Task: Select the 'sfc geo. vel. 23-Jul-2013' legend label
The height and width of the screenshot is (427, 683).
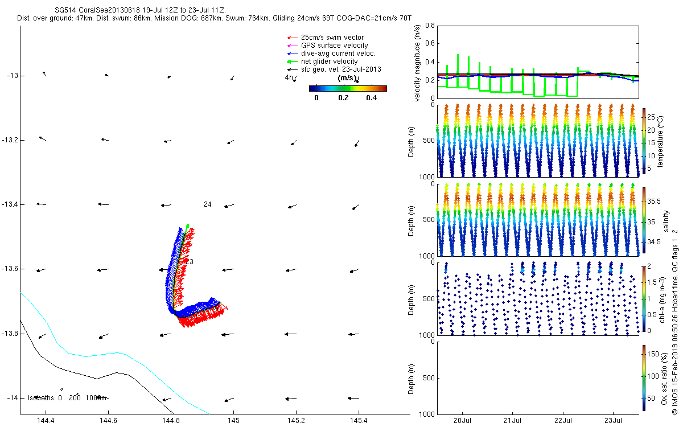Action: coord(340,69)
